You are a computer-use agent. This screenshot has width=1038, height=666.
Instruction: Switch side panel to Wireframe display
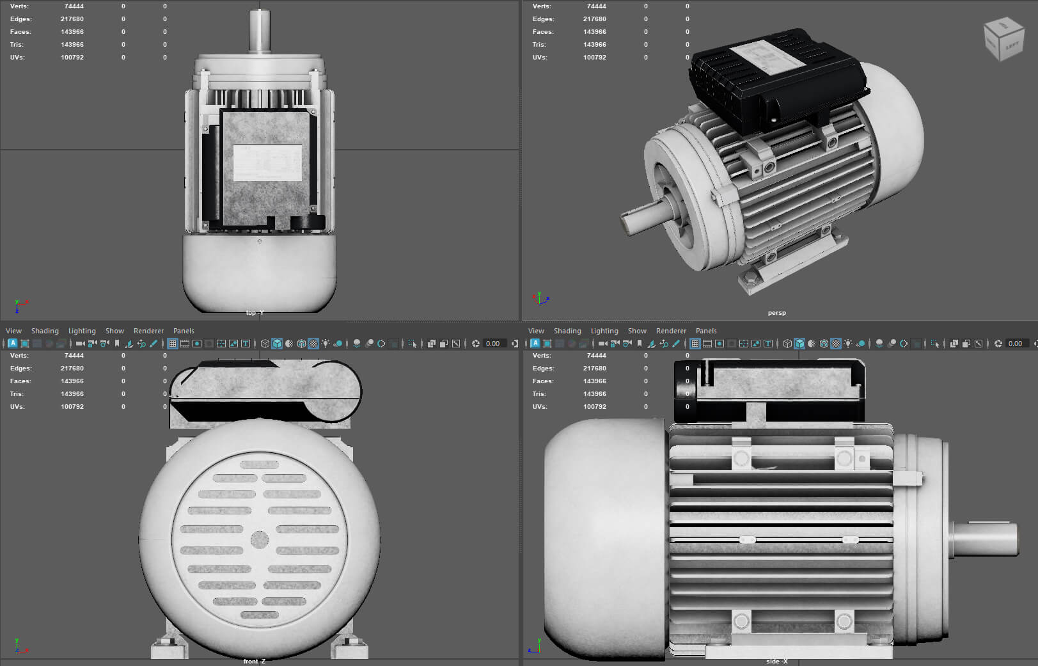789,344
